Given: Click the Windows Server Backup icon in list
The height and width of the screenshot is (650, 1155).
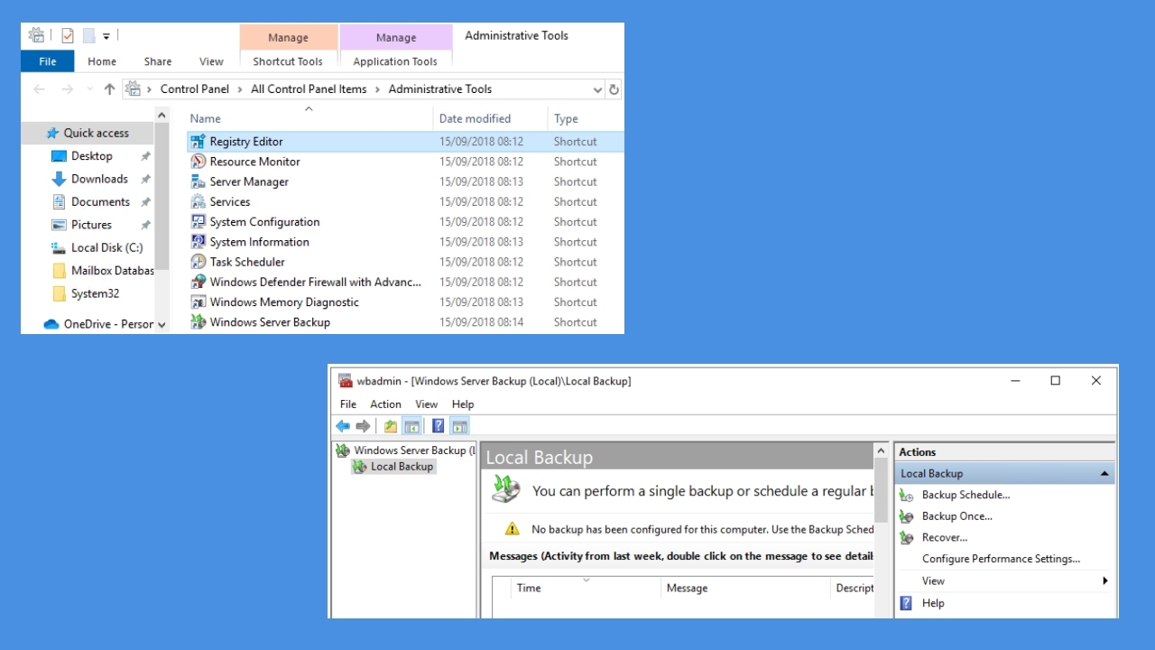Looking at the screenshot, I should click(x=199, y=322).
